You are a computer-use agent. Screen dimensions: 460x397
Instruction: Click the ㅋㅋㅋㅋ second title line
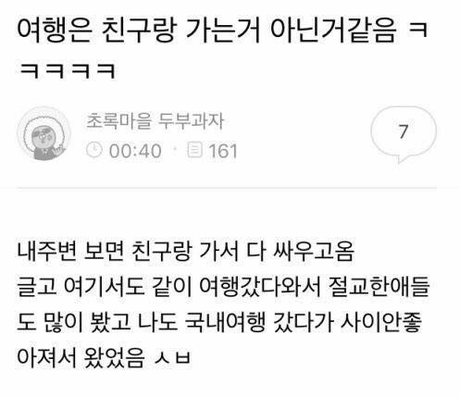point(67,70)
